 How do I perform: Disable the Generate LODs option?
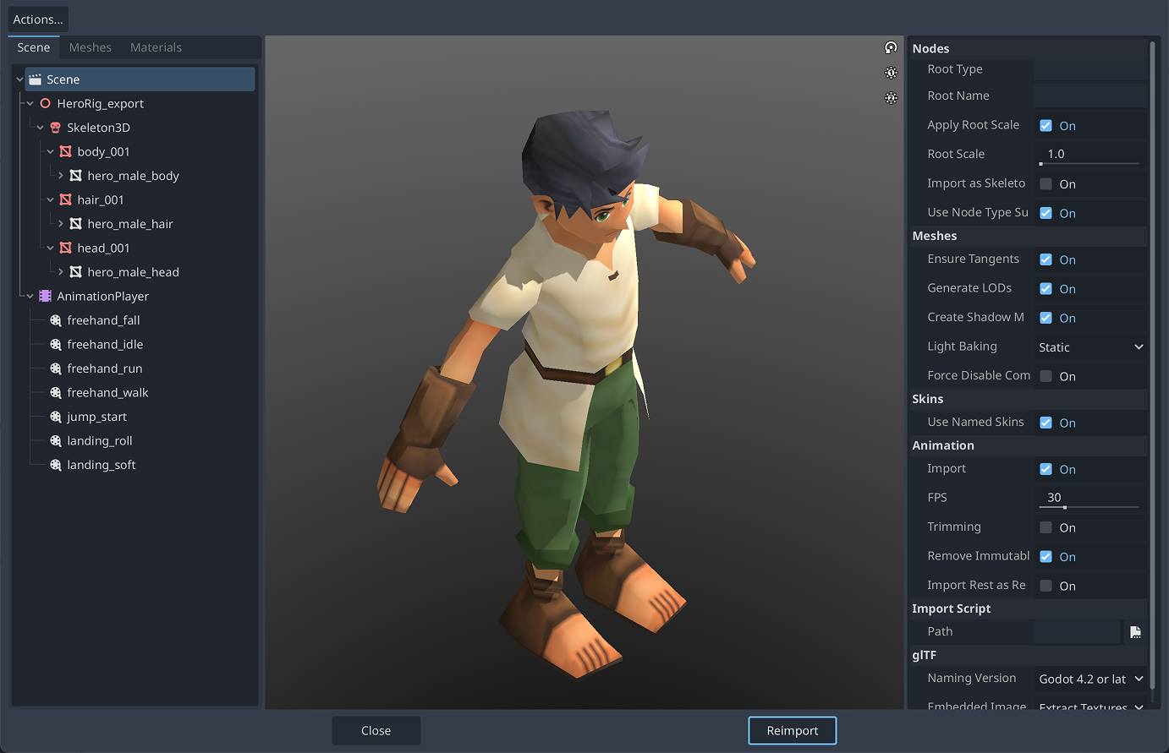click(1046, 288)
